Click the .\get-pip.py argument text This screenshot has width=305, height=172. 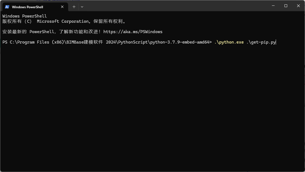pyautogui.click(x=261, y=42)
